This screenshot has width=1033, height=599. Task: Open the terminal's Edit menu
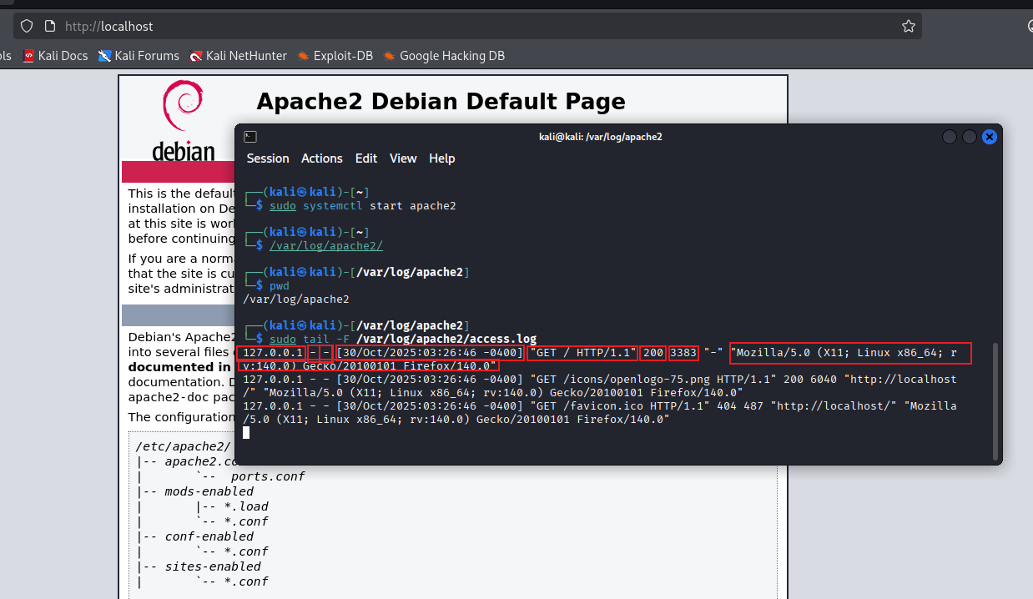[x=366, y=159]
